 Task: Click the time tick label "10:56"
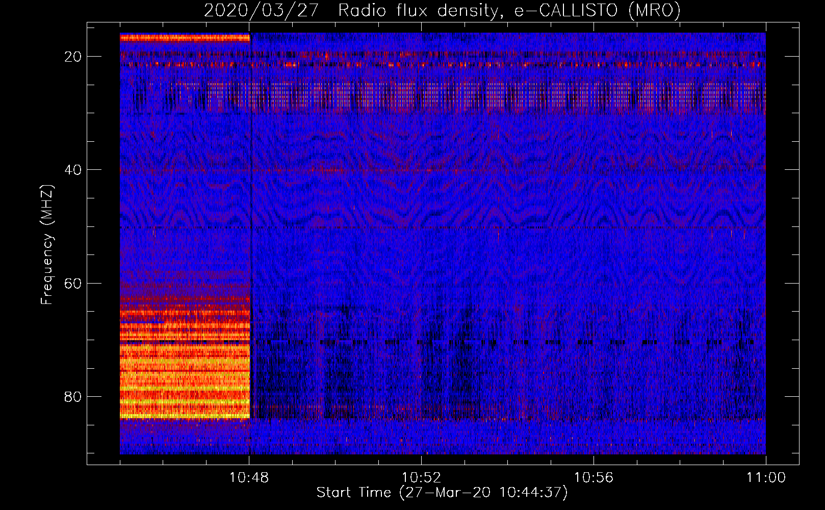[x=594, y=478]
